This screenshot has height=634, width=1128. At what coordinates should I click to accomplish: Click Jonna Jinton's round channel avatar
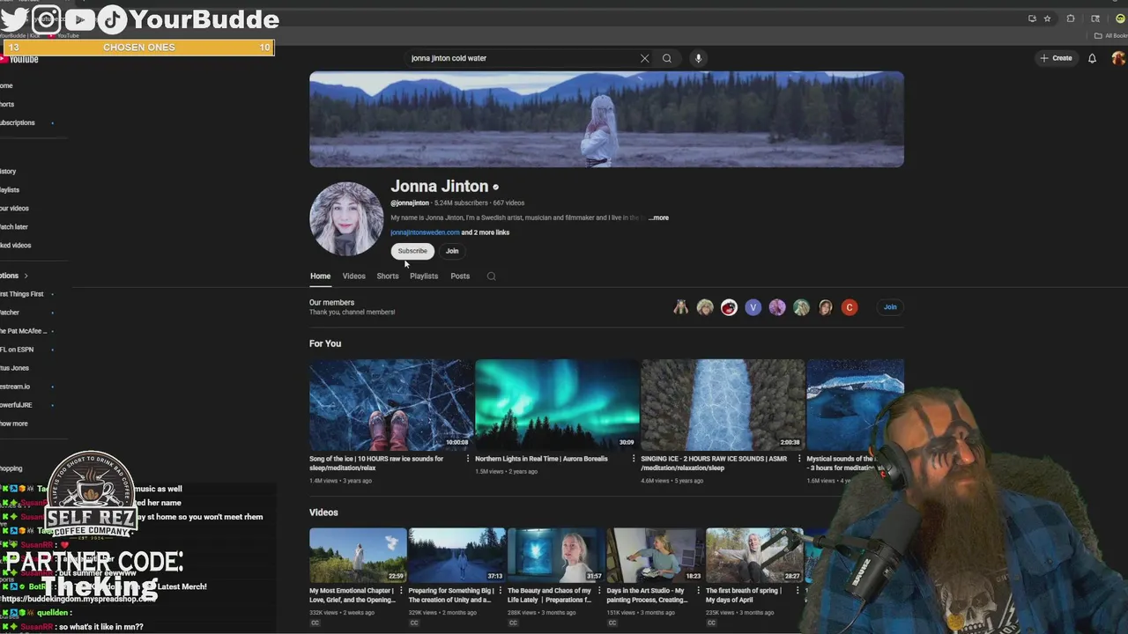click(x=346, y=218)
